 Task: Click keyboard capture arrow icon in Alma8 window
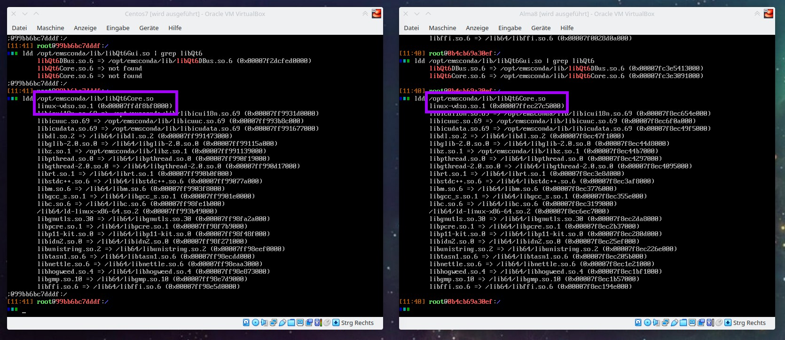[x=728, y=323]
